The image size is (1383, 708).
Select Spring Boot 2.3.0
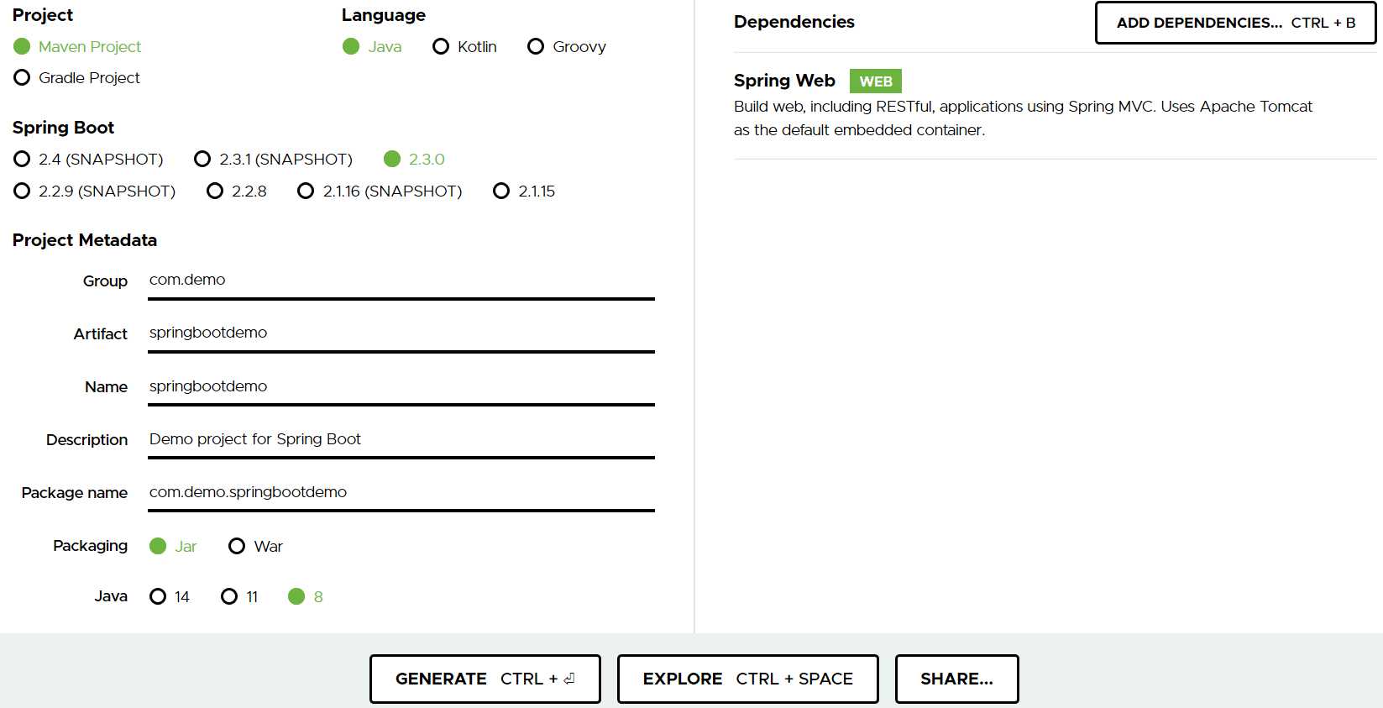pos(414,160)
